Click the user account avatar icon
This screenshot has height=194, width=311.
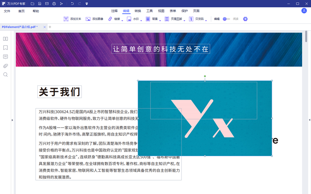point(304,11)
